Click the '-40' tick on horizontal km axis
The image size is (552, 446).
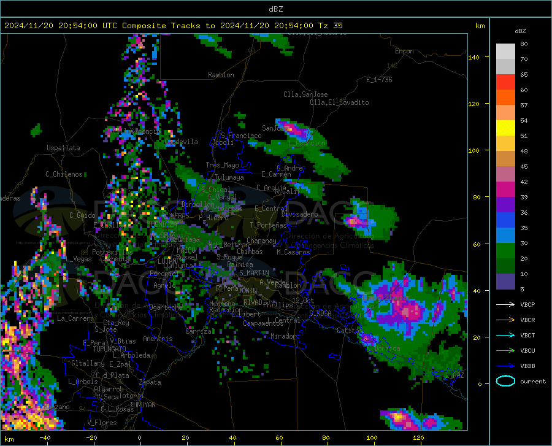tap(45, 437)
